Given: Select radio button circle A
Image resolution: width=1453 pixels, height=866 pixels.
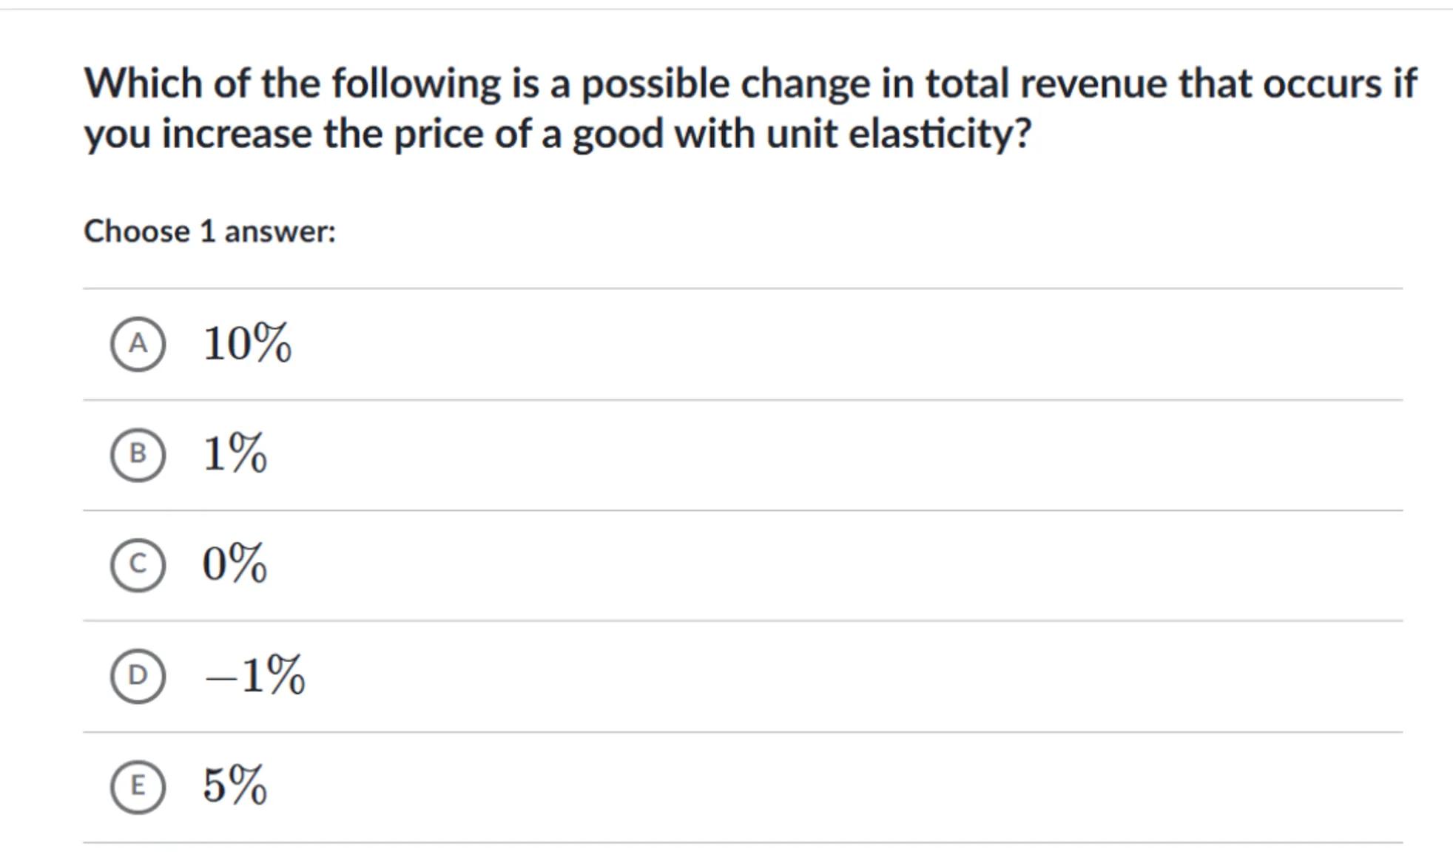Looking at the screenshot, I should point(138,344).
